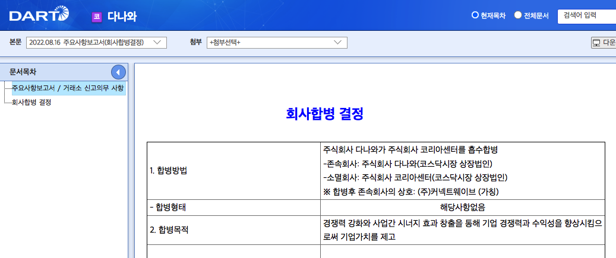Click the '1. 합병방법' table cell
The image size is (616, 258).
[x=234, y=171]
